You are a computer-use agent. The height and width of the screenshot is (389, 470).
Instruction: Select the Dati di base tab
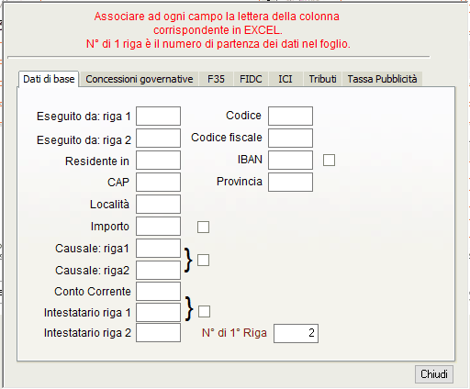tap(49, 79)
